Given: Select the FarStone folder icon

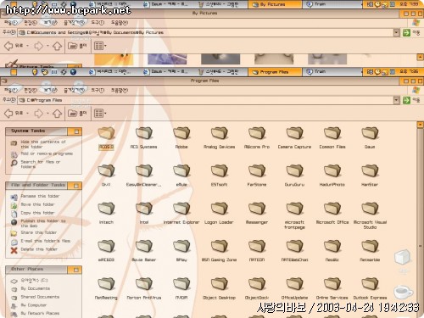Looking at the screenshot, I should coord(257,170).
